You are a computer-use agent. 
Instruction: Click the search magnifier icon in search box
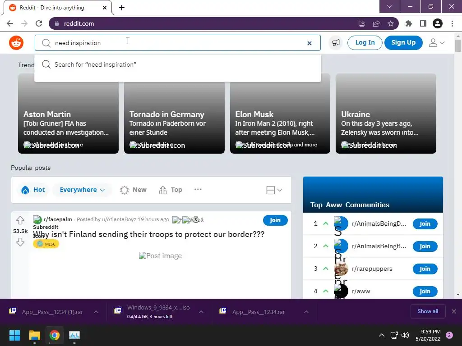(x=46, y=43)
